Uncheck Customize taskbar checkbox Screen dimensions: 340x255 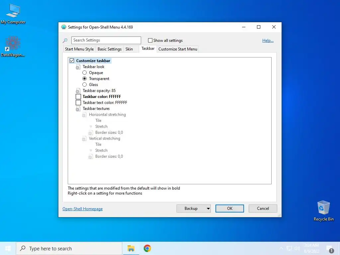click(x=72, y=61)
